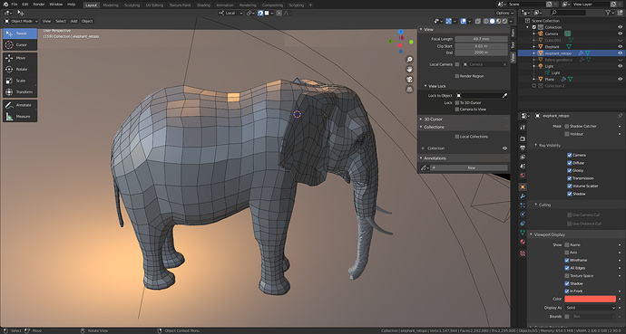Click the zoom view magnifier icon
Viewport: 626px width, 334px height.
click(409, 60)
